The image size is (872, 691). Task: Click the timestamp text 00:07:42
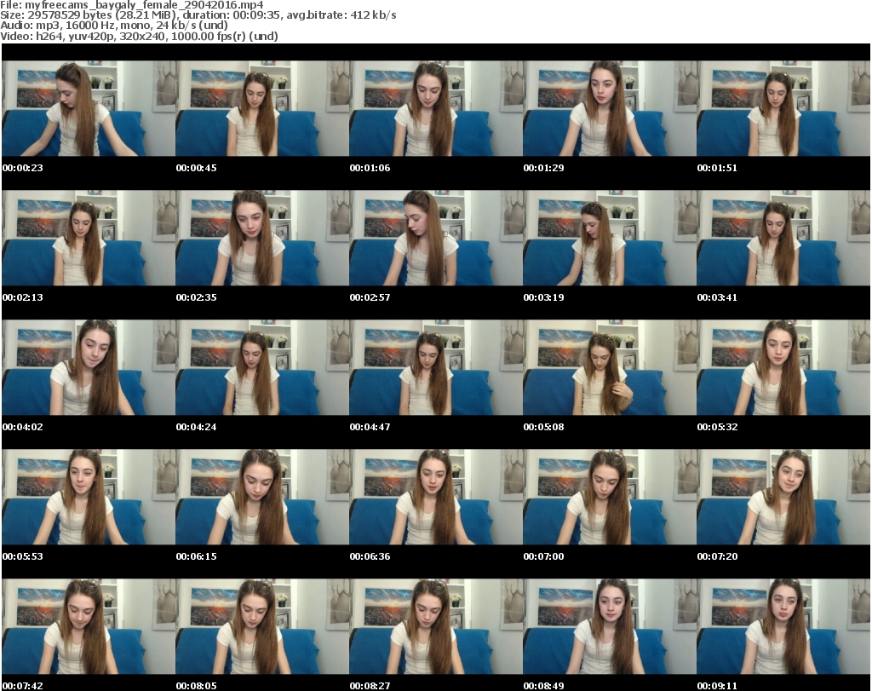pos(23,686)
